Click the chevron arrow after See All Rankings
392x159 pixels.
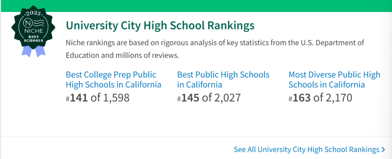[x=383, y=150]
